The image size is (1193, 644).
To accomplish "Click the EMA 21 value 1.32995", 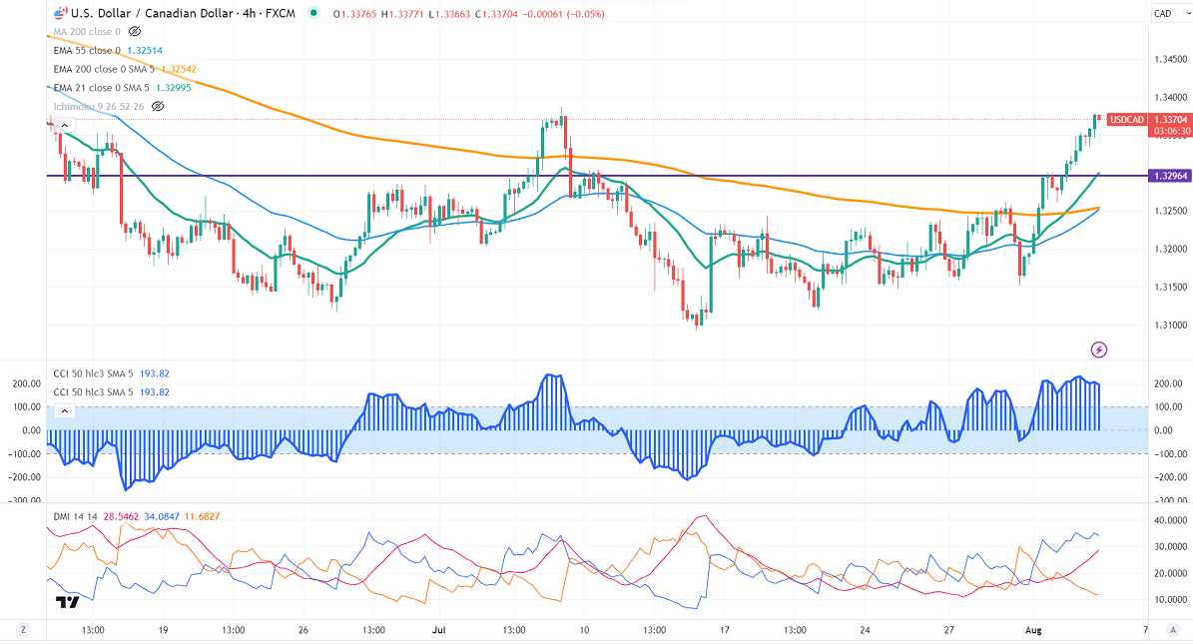I will 174,88.
